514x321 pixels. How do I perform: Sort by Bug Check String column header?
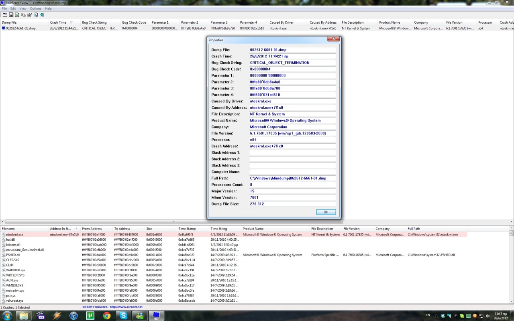click(100, 22)
